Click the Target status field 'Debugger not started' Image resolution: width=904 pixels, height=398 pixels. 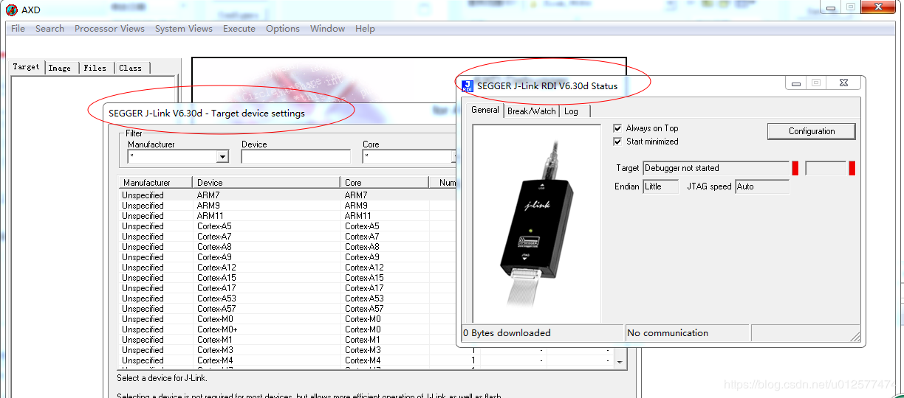pos(716,168)
